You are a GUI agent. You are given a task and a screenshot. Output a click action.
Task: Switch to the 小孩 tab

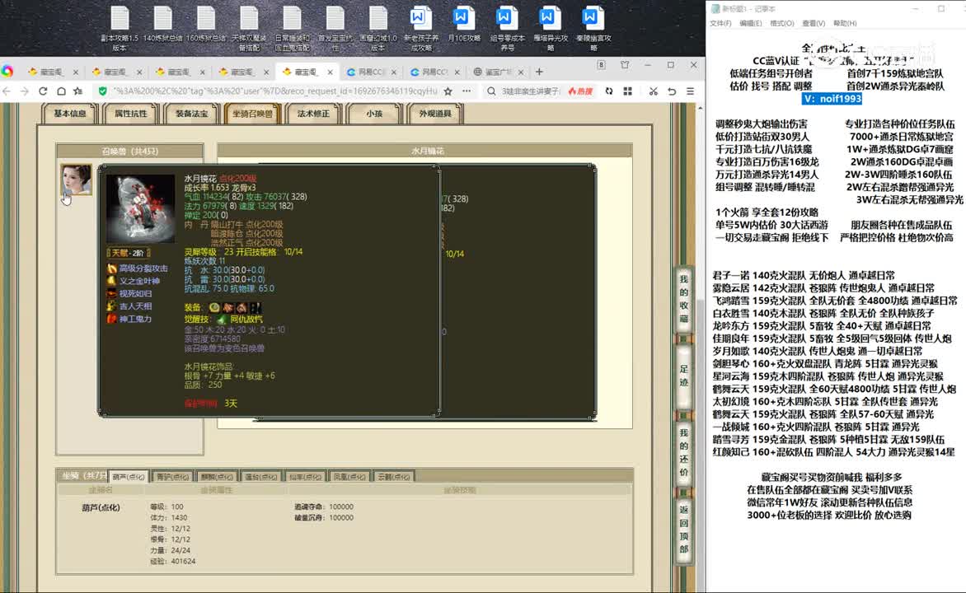pyautogui.click(x=374, y=114)
